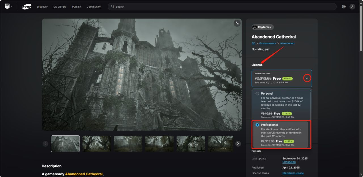Select the first cathedral thumbnail
Image resolution: width=363 pixels, height=177 pixels.
[65, 144]
